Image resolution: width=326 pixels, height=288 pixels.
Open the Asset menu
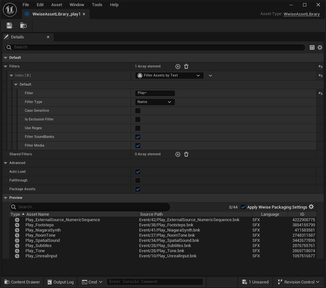(56, 5)
